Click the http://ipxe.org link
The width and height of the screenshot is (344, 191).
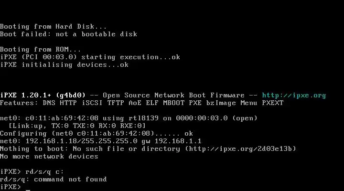294,95
